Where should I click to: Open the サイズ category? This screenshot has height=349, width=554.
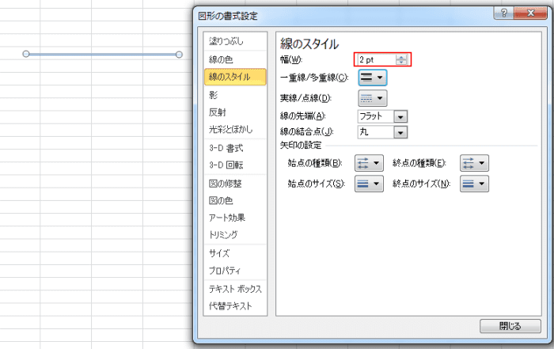click(x=235, y=253)
